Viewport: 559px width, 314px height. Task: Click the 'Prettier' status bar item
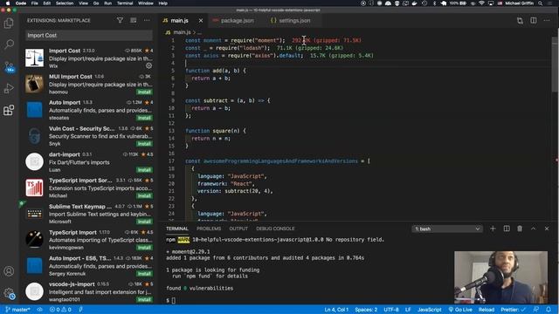pos(513,310)
